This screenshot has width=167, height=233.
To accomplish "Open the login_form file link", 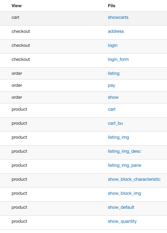I will click(x=118, y=59).
